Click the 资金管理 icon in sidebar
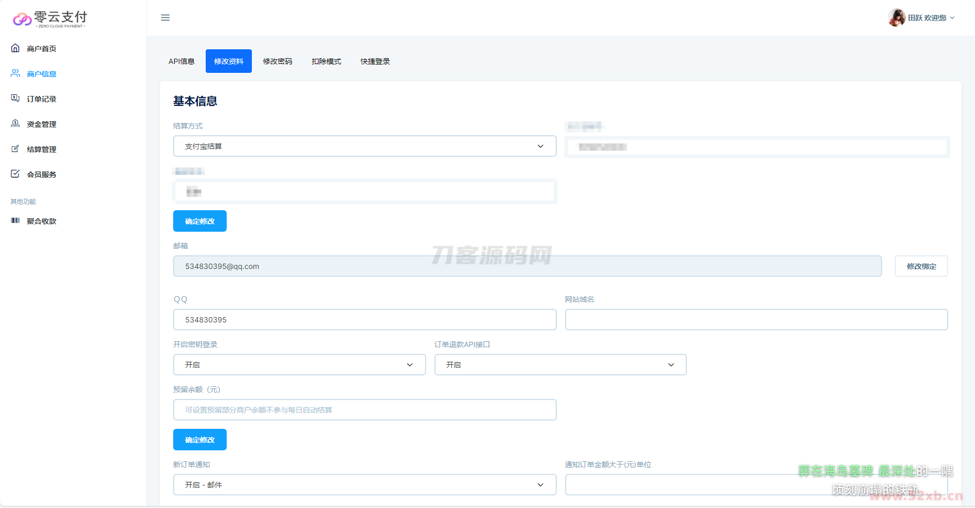 [15, 124]
